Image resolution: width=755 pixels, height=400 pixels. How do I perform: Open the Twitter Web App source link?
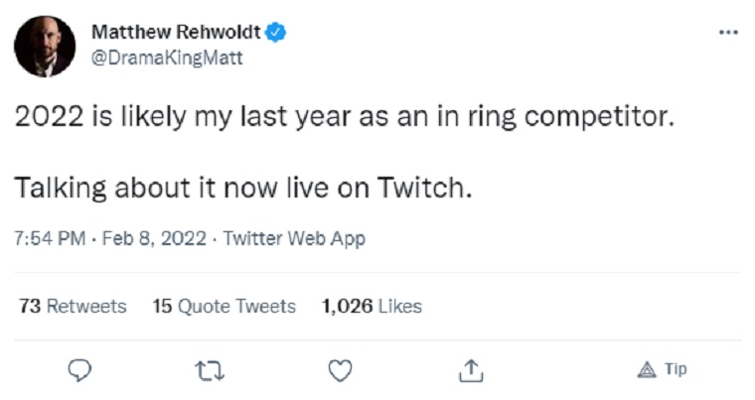(x=294, y=238)
